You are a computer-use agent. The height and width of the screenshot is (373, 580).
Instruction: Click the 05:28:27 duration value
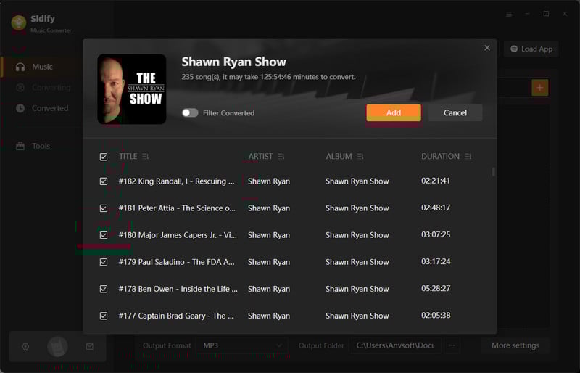coord(436,289)
